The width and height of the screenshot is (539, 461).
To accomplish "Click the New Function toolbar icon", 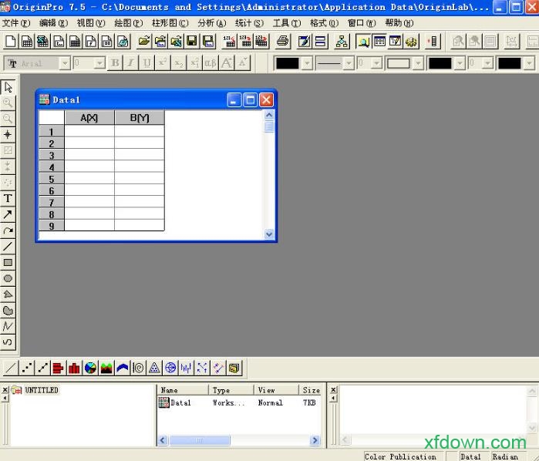I will pos(91,42).
